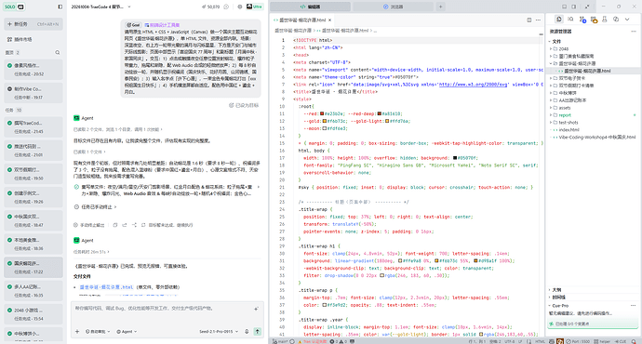
Task: Open the 自动审批 approval mode dropdown
Action: [x=98, y=332]
